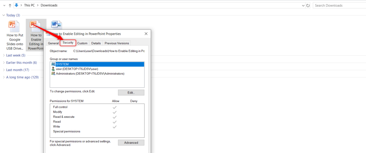Switch to the General tab
The height and width of the screenshot is (153, 366).
(x=53, y=43)
